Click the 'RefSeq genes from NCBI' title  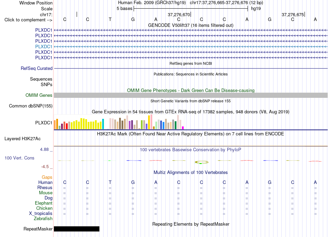pyautogui.click(x=191, y=63)
